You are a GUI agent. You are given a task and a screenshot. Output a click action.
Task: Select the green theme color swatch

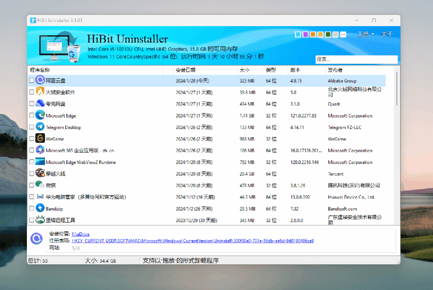328,34
